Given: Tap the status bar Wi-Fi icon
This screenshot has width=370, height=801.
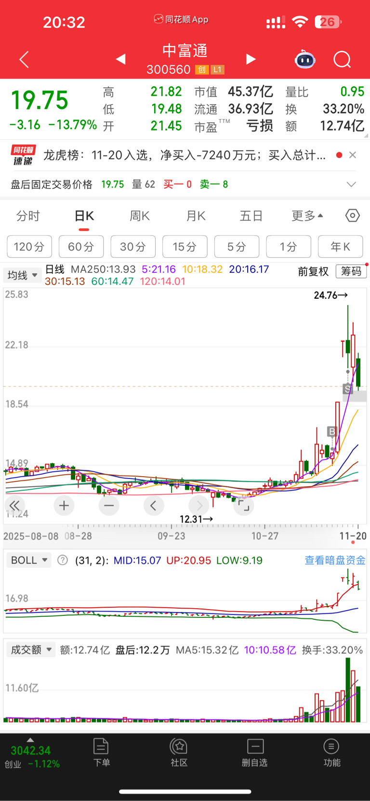Looking at the screenshot, I should click(300, 22).
